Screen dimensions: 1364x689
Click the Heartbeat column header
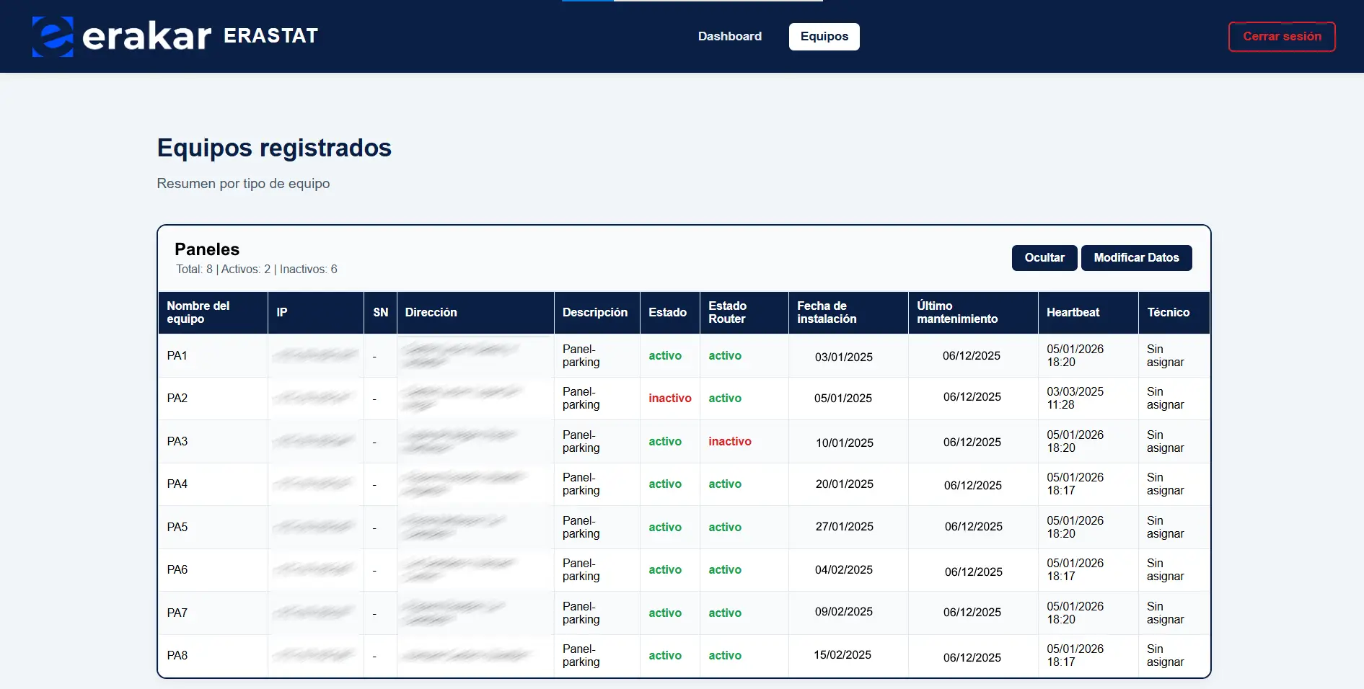[1073, 312]
